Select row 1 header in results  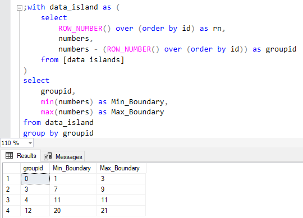click(x=12, y=179)
